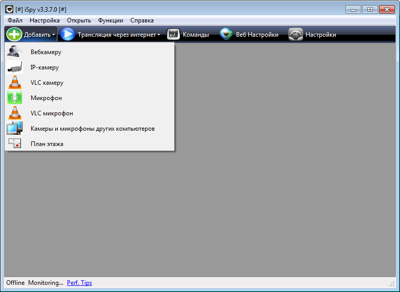Click the cone icon beside VLC микрофон
The image size is (400, 292).
click(15, 113)
